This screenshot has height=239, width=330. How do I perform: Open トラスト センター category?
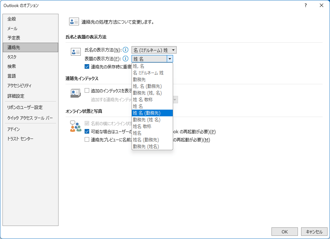click(31, 139)
